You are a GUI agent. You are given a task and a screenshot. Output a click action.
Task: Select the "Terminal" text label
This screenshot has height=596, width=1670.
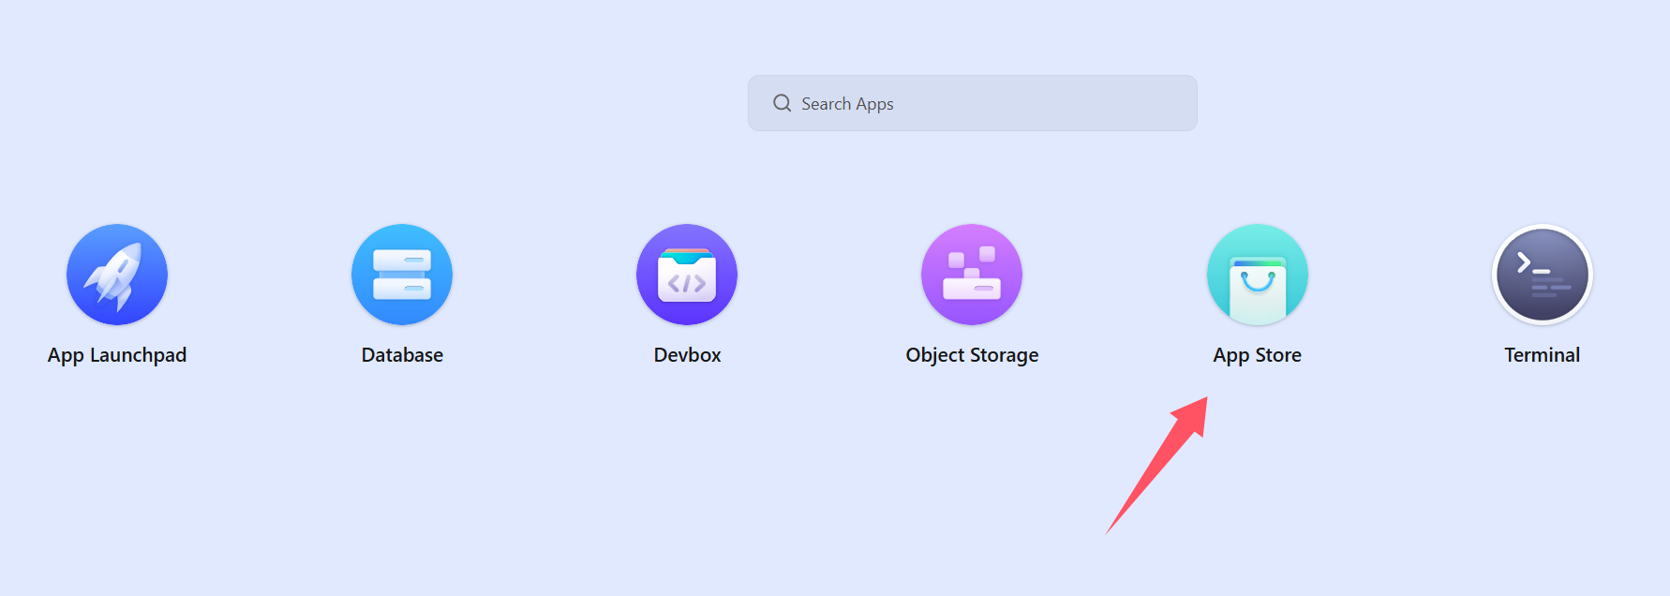pos(1543,355)
